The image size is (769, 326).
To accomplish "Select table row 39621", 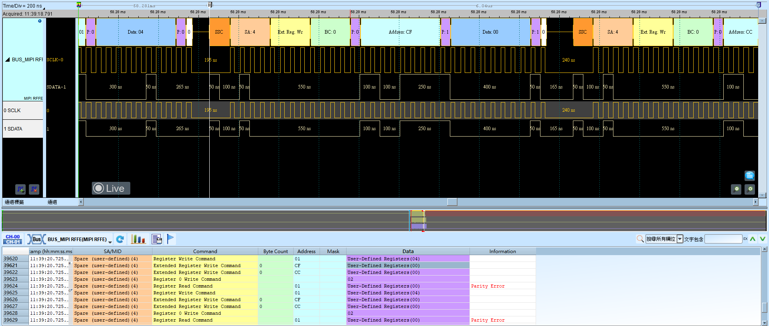I will pos(269,266).
